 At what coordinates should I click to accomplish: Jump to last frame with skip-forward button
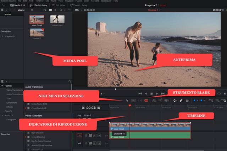pos(163,93)
